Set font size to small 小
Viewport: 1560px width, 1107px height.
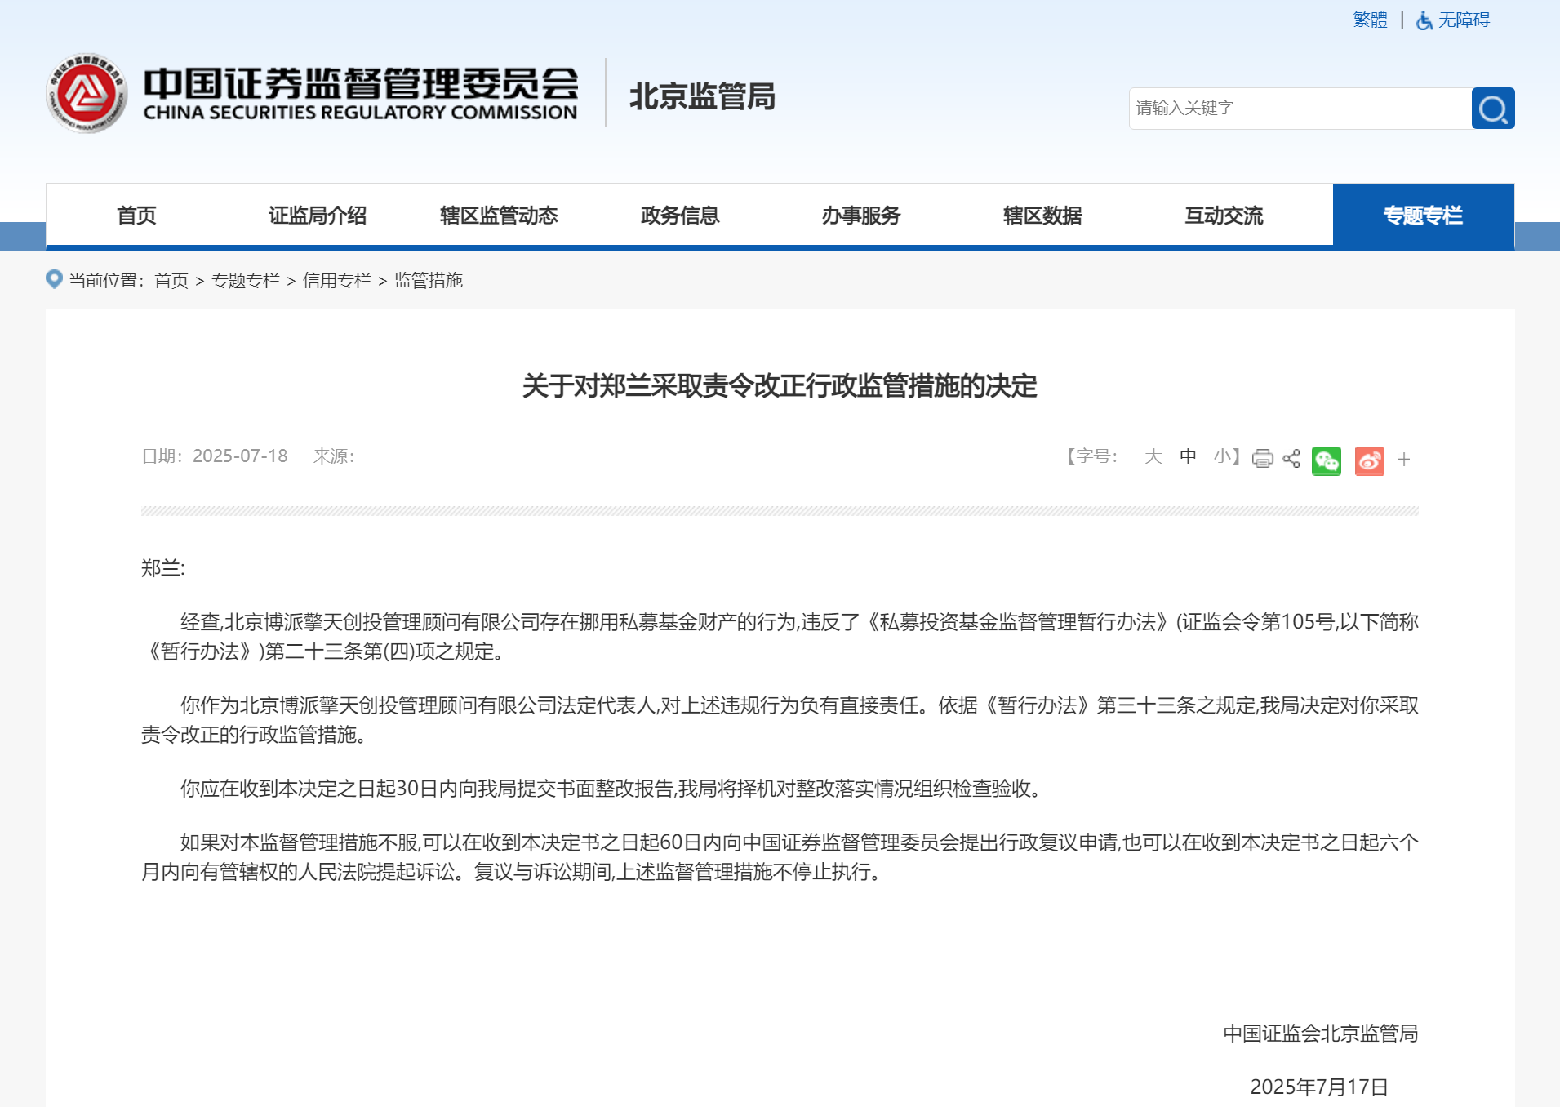coord(1222,456)
